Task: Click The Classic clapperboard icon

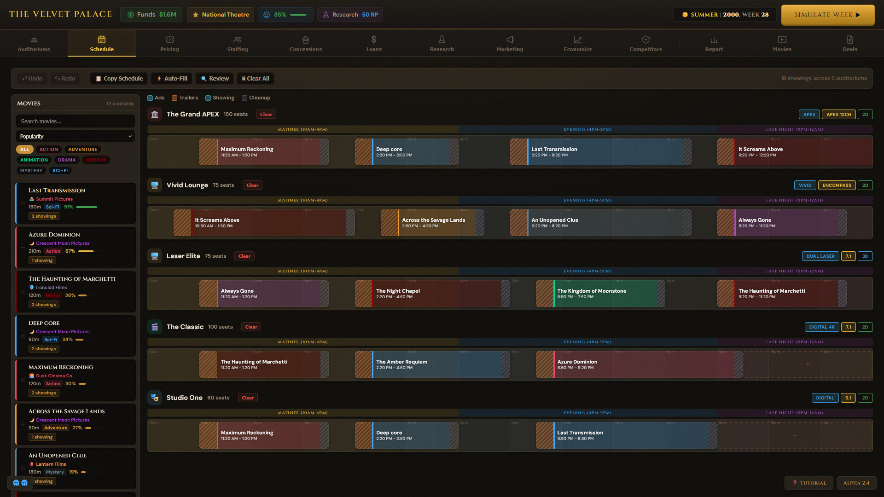Action: coord(155,327)
